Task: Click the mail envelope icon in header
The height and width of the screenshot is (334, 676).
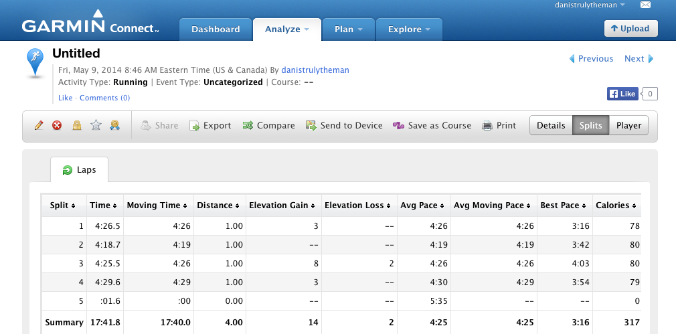Action: (x=645, y=5)
